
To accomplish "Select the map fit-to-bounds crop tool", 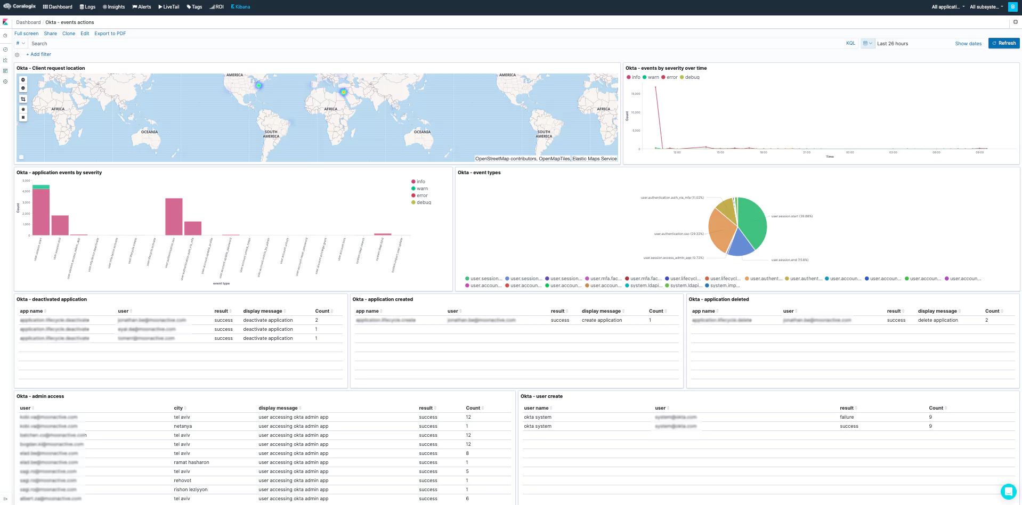I will point(23,99).
